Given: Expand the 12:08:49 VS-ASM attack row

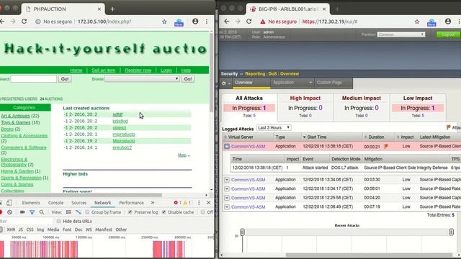Looking at the screenshot, I should (x=227, y=207).
